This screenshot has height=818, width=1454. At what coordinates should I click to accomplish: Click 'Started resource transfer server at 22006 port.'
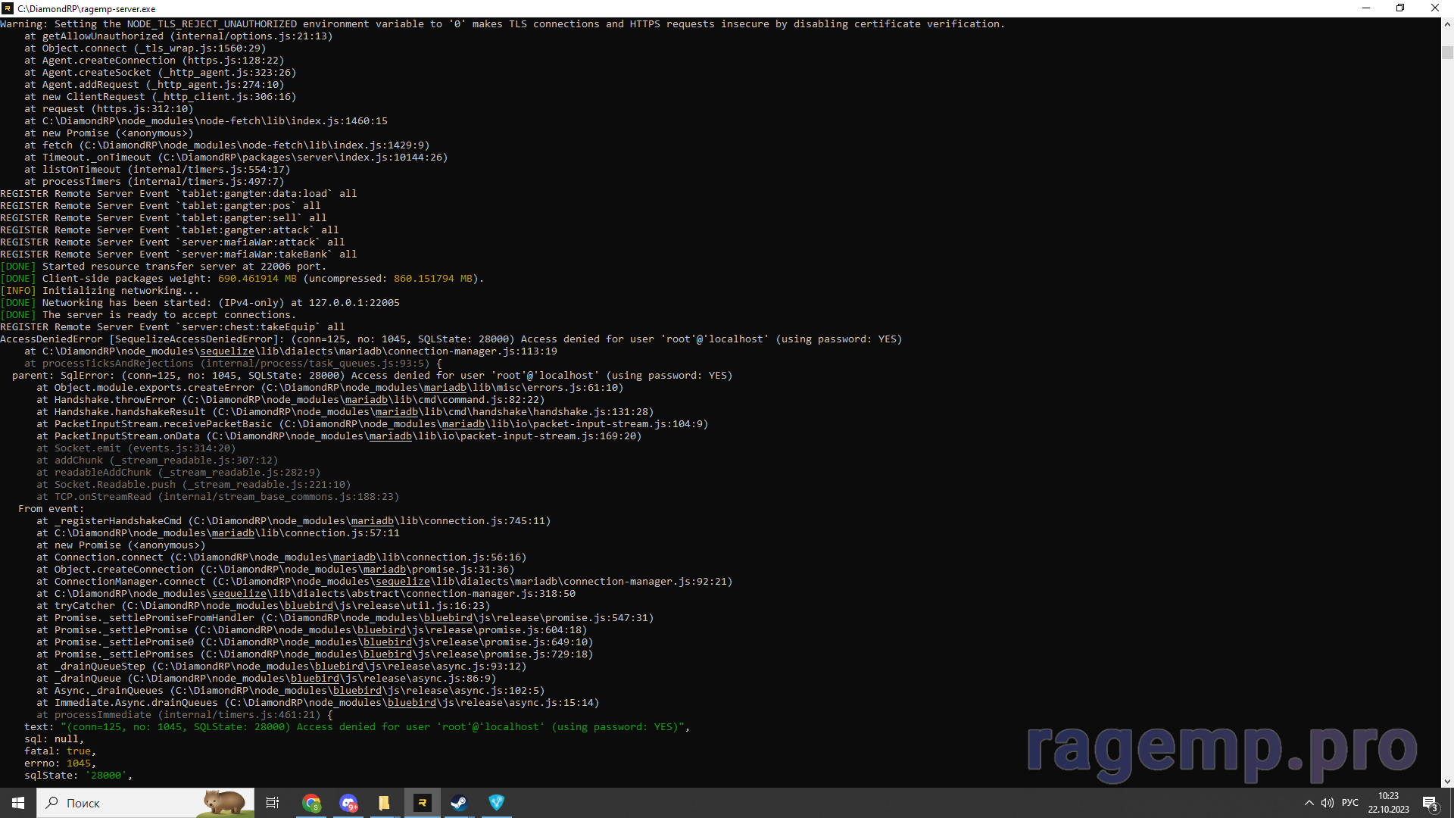184,267
